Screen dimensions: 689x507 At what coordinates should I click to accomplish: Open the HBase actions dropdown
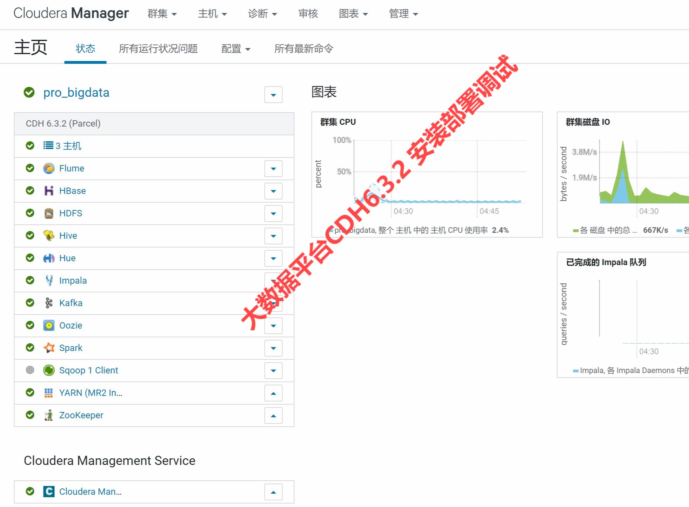click(273, 191)
